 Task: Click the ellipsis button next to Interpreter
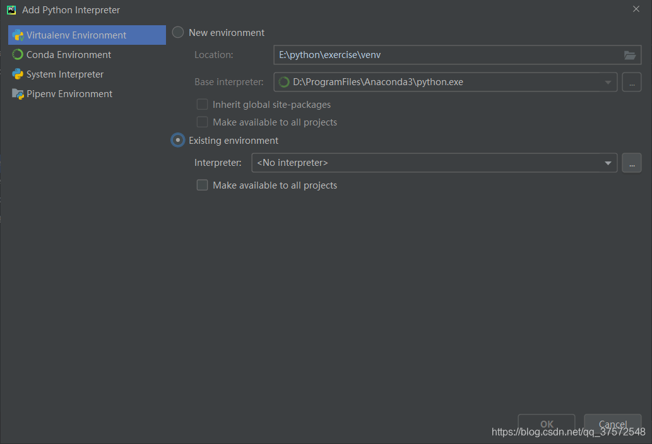coord(632,162)
